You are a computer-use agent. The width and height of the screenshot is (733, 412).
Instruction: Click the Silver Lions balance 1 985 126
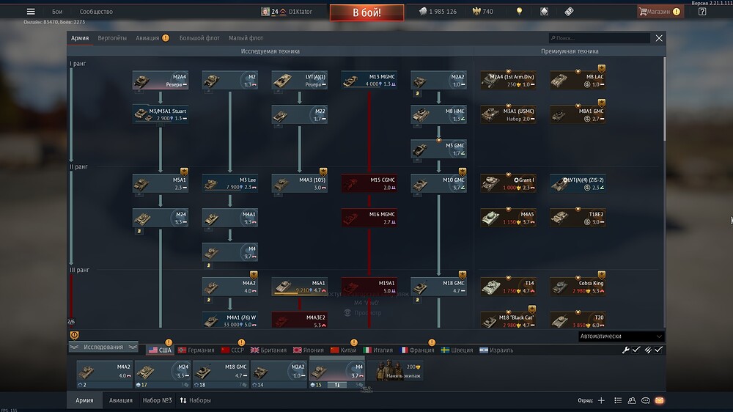[x=438, y=12]
